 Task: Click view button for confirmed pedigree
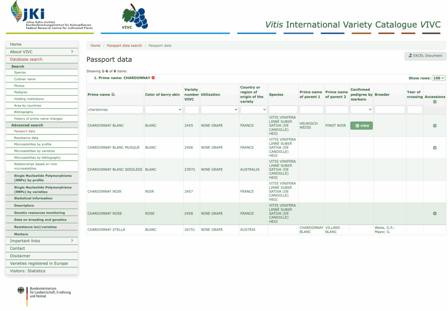click(361, 126)
